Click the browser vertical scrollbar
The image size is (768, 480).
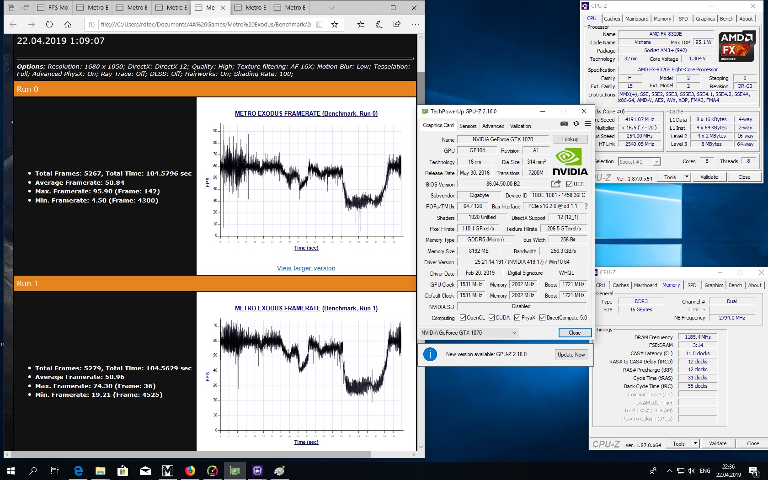[x=421, y=242]
